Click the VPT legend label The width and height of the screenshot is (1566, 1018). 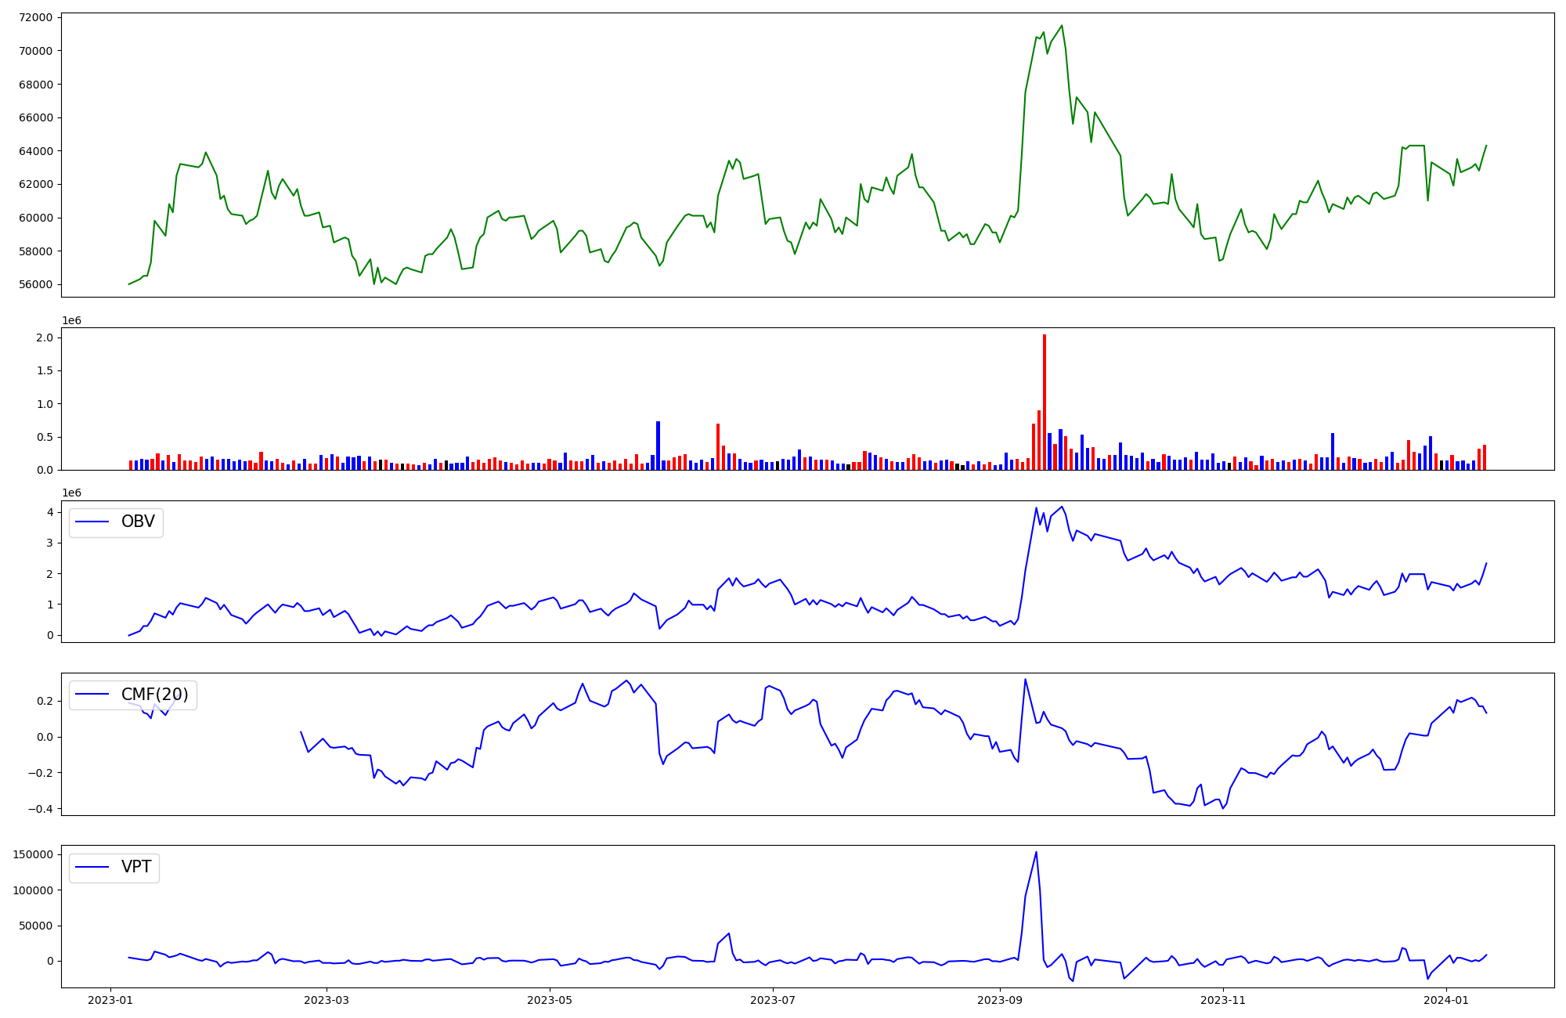point(136,868)
